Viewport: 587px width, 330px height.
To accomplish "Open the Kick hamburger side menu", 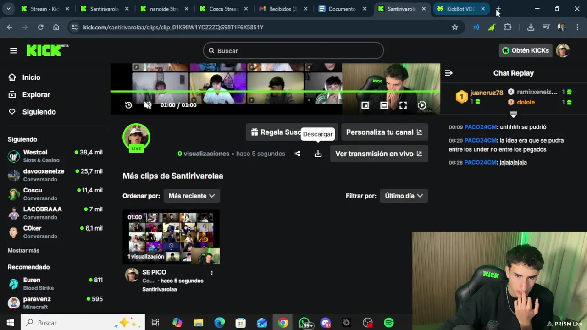I will [14, 50].
